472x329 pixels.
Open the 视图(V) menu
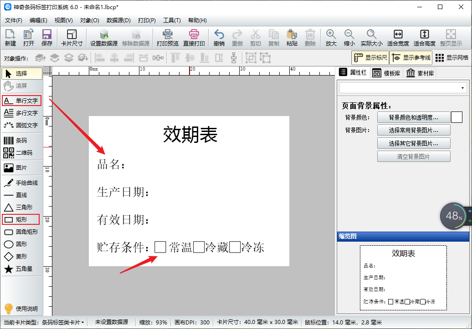click(x=63, y=20)
